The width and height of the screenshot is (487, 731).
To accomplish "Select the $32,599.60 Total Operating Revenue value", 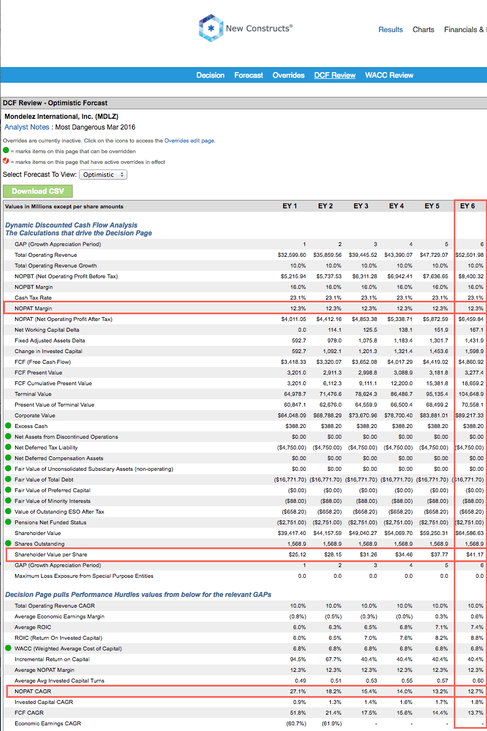I will (x=292, y=255).
